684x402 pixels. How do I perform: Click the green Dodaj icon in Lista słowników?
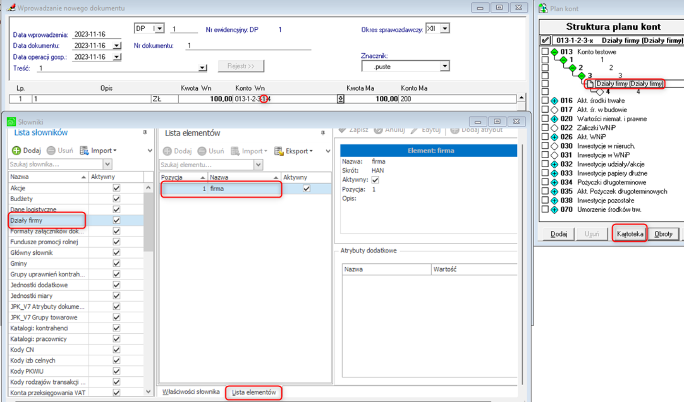[16, 151]
